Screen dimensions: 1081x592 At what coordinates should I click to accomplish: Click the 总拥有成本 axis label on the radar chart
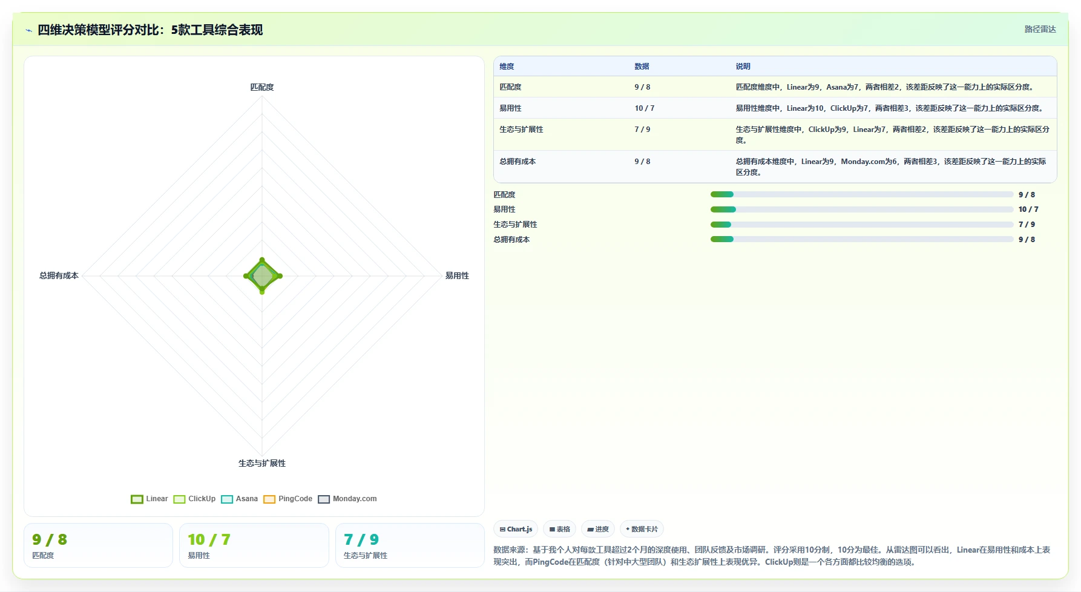pos(59,275)
